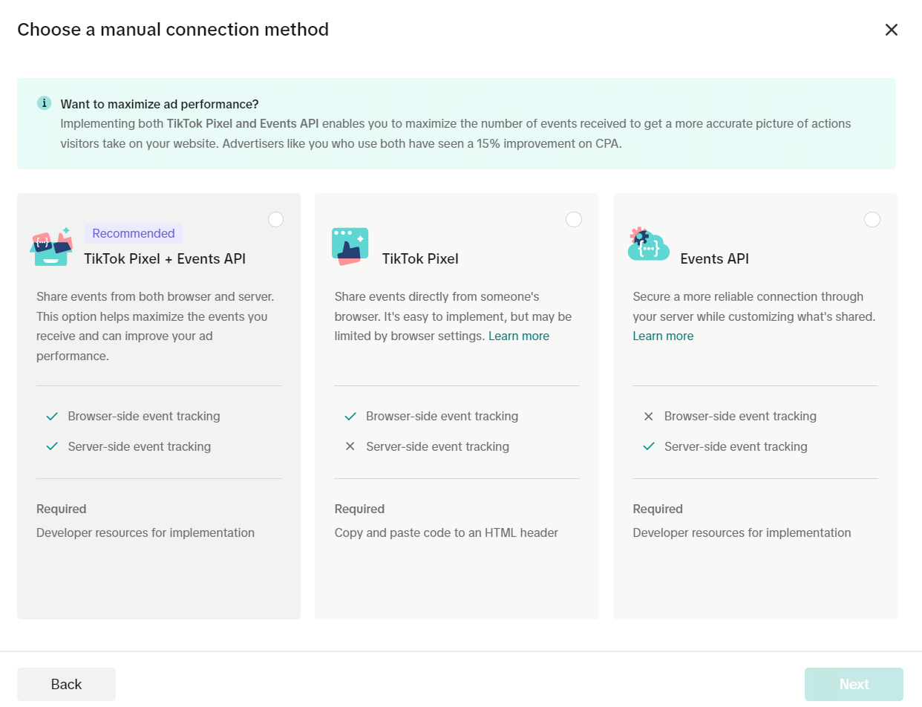Click the 'TikTok Pixel + Events API' card title
Viewport: 922px width, 707px height.
pyautogui.click(x=165, y=259)
